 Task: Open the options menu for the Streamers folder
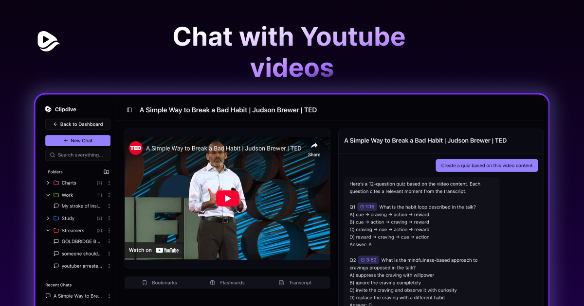(109, 231)
